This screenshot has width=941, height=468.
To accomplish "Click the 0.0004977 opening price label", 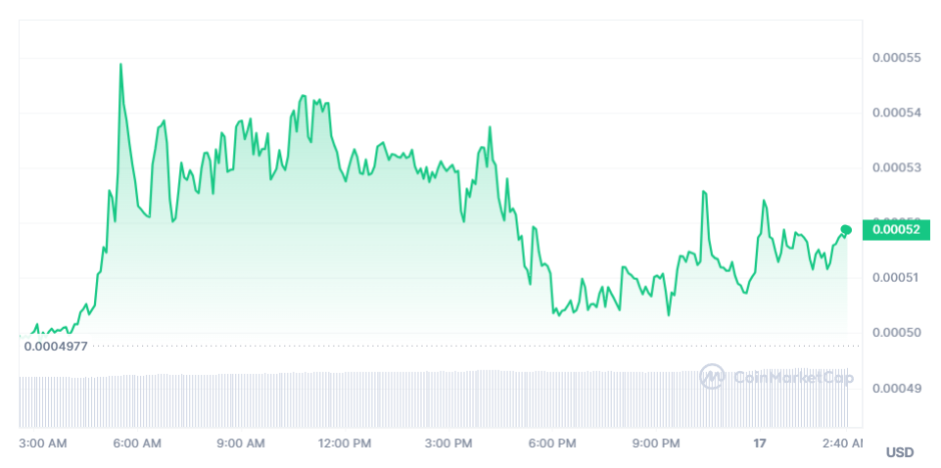I will click(x=55, y=346).
